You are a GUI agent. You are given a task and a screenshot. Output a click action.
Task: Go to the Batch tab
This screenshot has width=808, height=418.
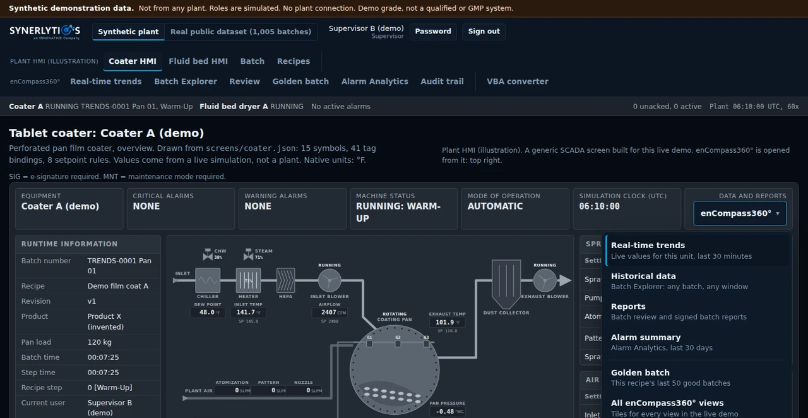(252, 61)
